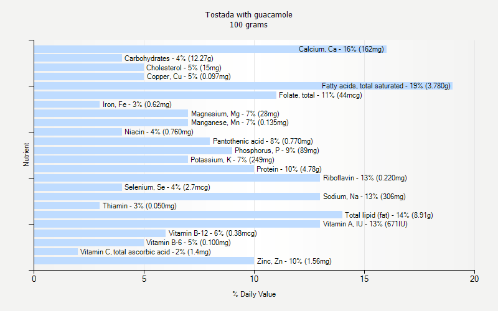
Task: Click the Fatty acids total saturated bar
Action: [x=243, y=86]
